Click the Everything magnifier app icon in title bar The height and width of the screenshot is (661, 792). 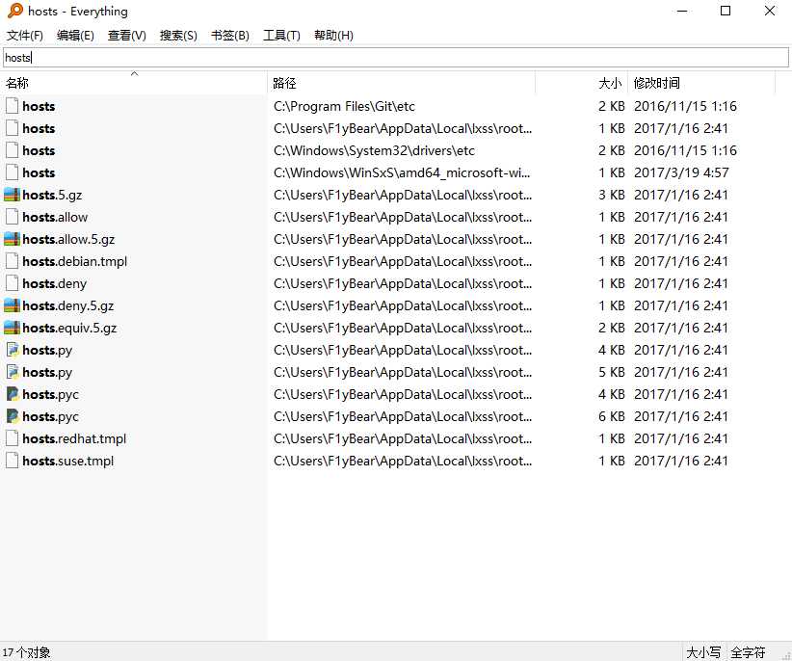pos(15,11)
